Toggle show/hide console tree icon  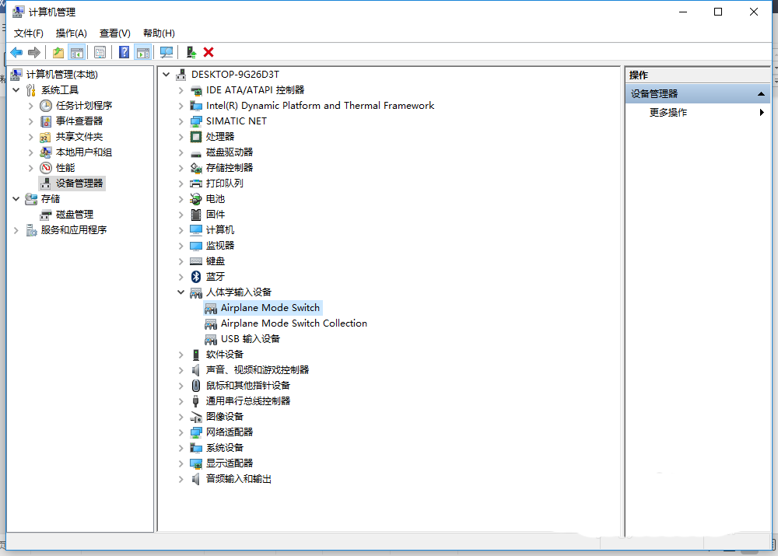[77, 52]
